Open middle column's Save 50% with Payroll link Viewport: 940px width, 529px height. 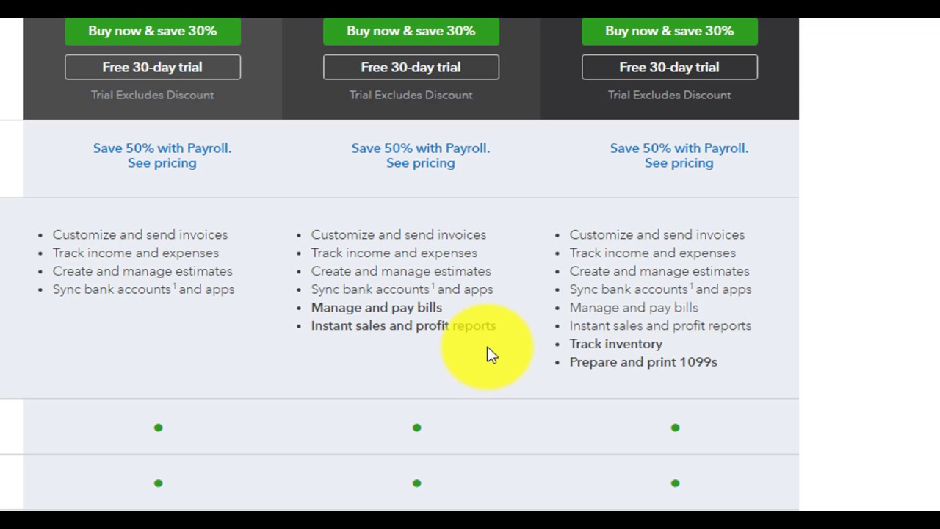point(420,148)
